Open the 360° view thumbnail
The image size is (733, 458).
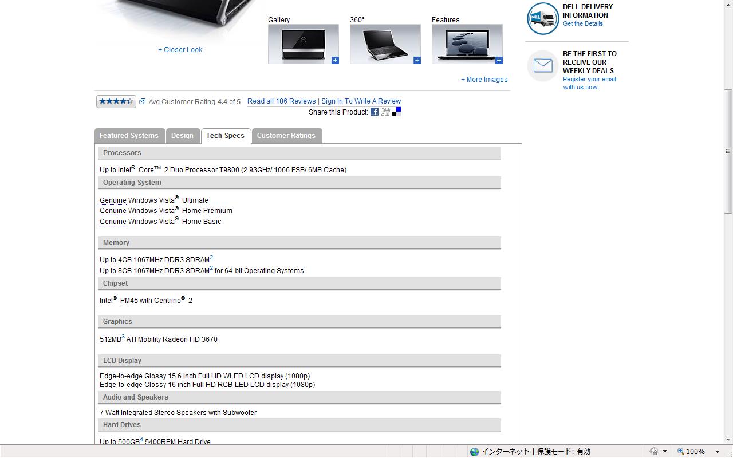(x=385, y=44)
